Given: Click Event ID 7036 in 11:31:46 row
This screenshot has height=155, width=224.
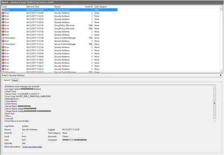Looking at the screenshot, I should [x=90, y=38].
